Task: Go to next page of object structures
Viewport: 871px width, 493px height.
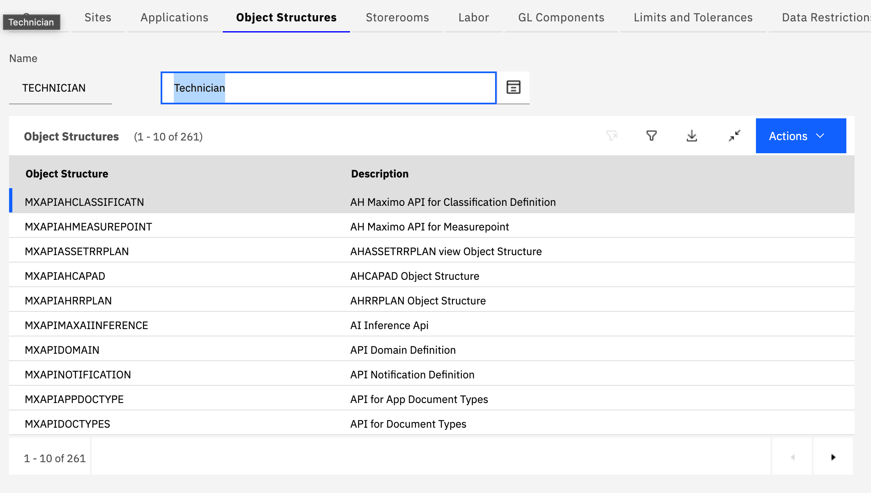Action: pos(833,457)
